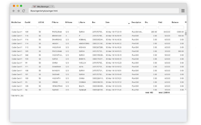
Task: Open the grid column menu icon
Action: tap(186, 22)
